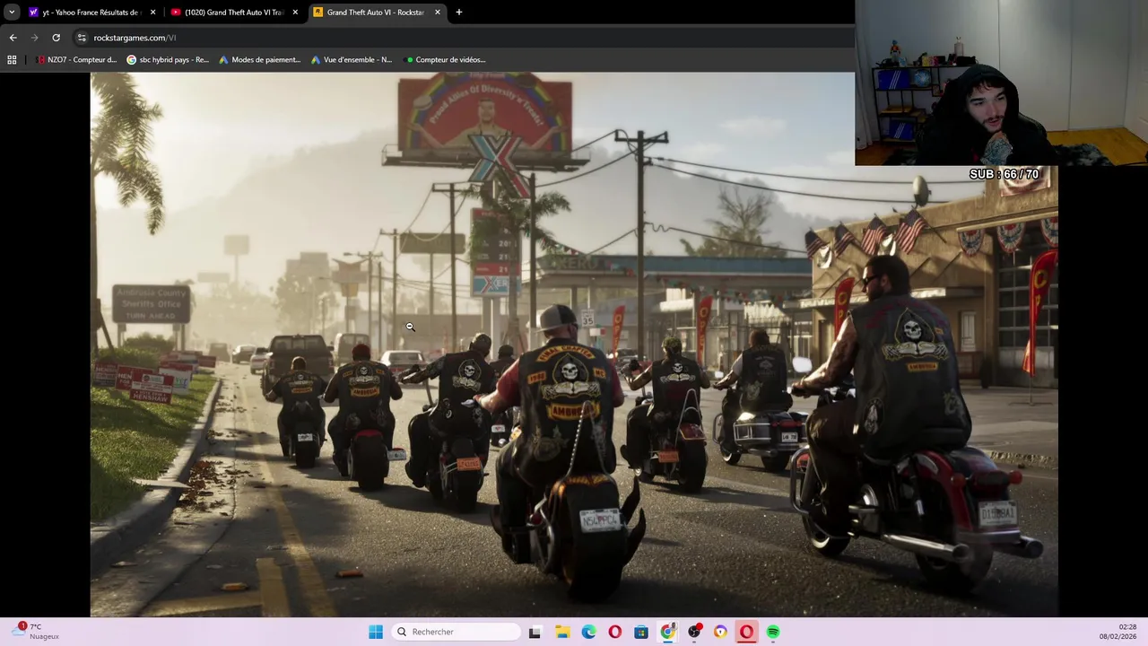Open Task View from the taskbar
The height and width of the screenshot is (646, 1148).
[535, 632]
